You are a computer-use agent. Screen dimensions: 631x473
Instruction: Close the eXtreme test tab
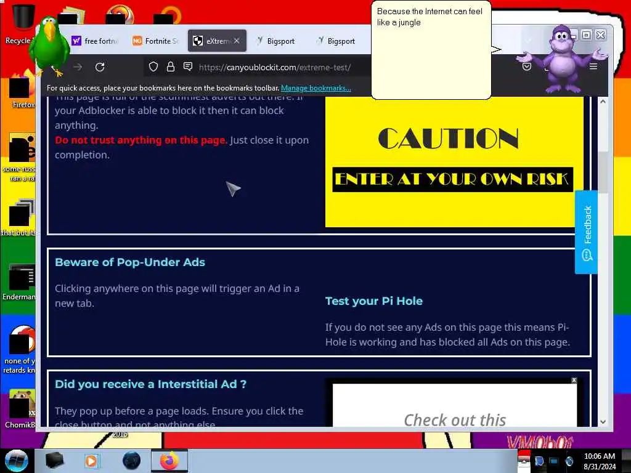click(x=237, y=41)
